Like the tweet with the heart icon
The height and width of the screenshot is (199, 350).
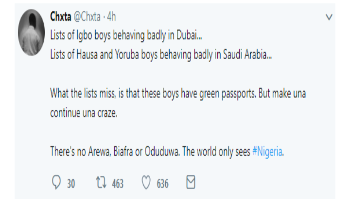point(145,183)
